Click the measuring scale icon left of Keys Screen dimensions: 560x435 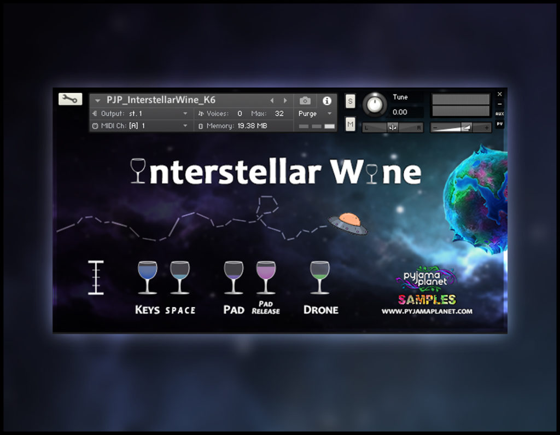pyautogui.click(x=96, y=278)
